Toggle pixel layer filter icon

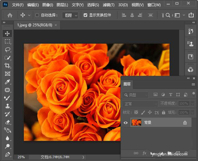pos(156,94)
